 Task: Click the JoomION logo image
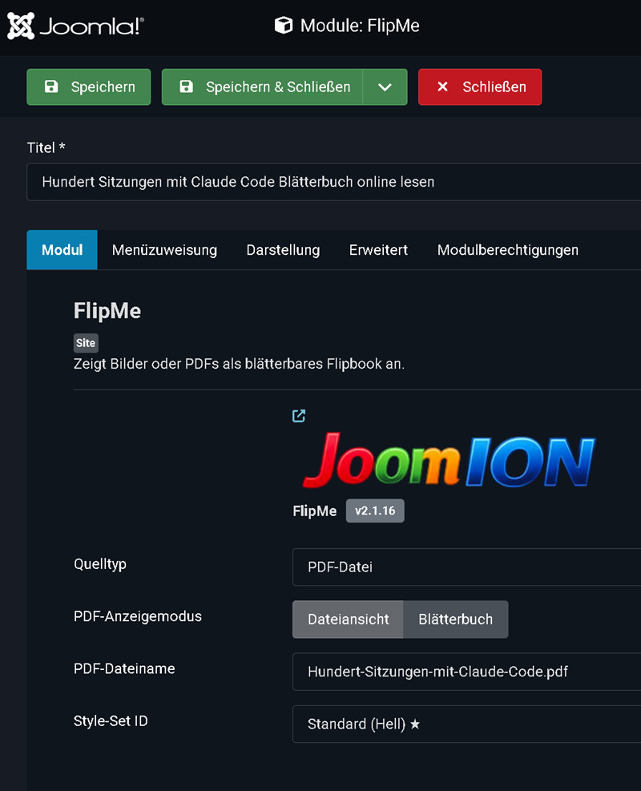[x=449, y=460]
